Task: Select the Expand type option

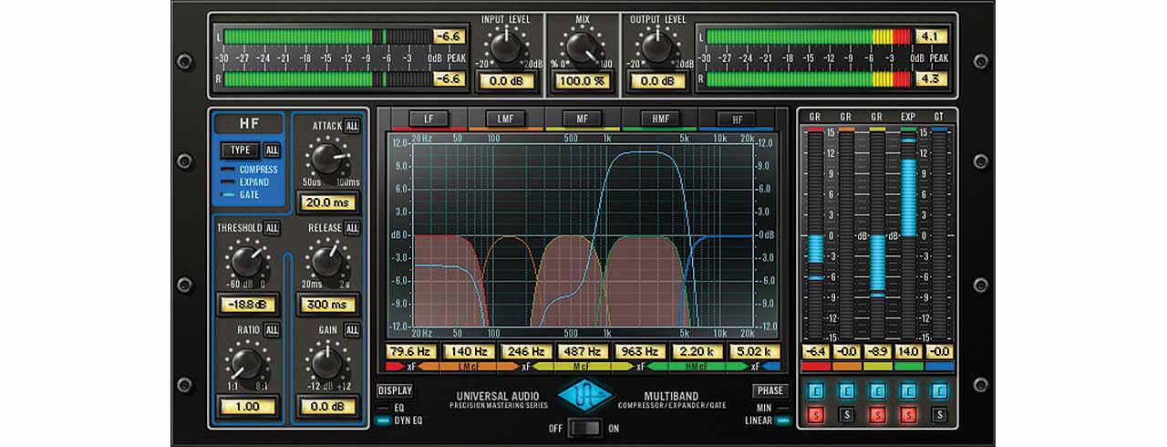Action: [x=253, y=182]
